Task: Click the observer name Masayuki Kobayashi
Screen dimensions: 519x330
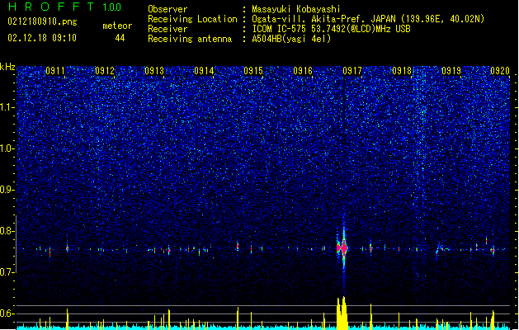Action: 296,9
